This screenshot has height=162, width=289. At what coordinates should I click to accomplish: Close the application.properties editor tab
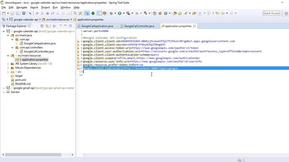click(x=195, y=26)
